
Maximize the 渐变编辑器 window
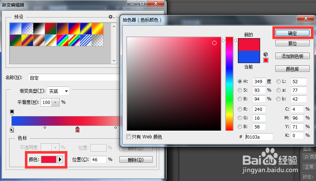[x=142, y=3]
